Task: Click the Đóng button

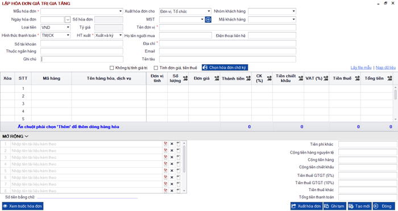Action: [384, 206]
